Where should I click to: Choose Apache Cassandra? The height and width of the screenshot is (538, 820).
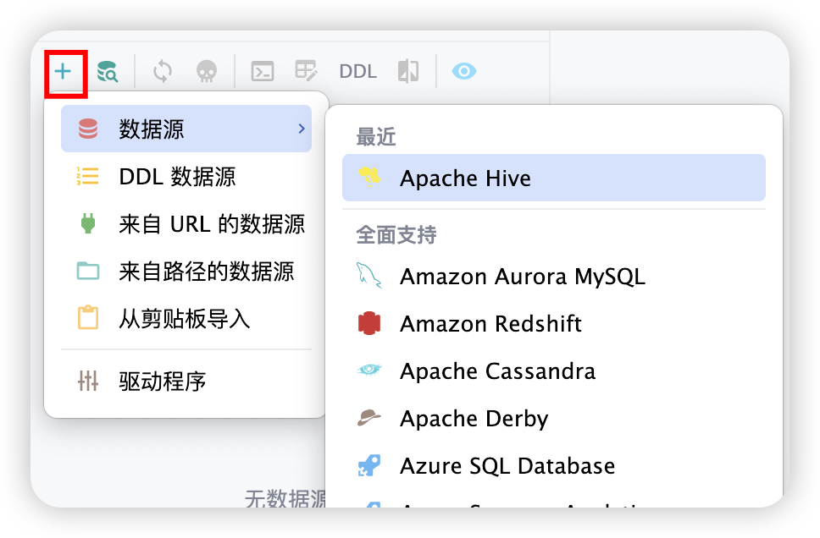[554, 371]
